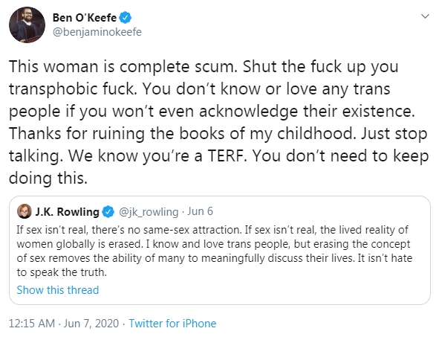This screenshot has width=439, height=337.
Task: Open the @benjaminokeefe handle
Action: [x=97, y=32]
